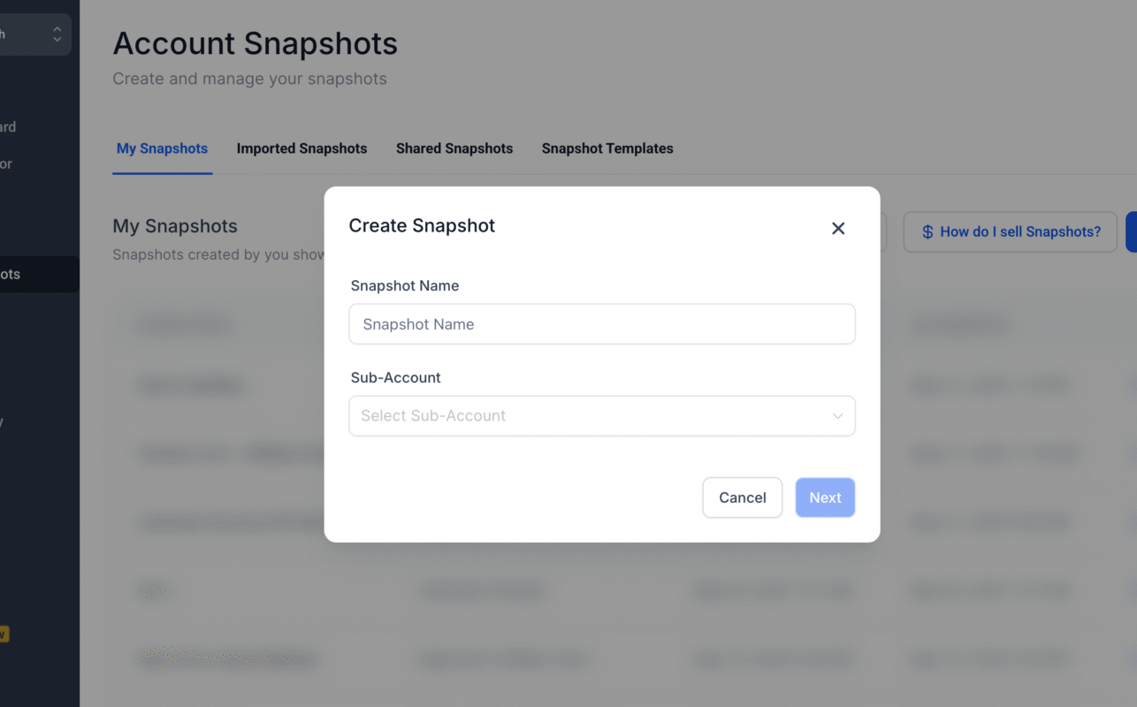
Task: Click the Snapshot Name field label
Action: tap(404, 285)
